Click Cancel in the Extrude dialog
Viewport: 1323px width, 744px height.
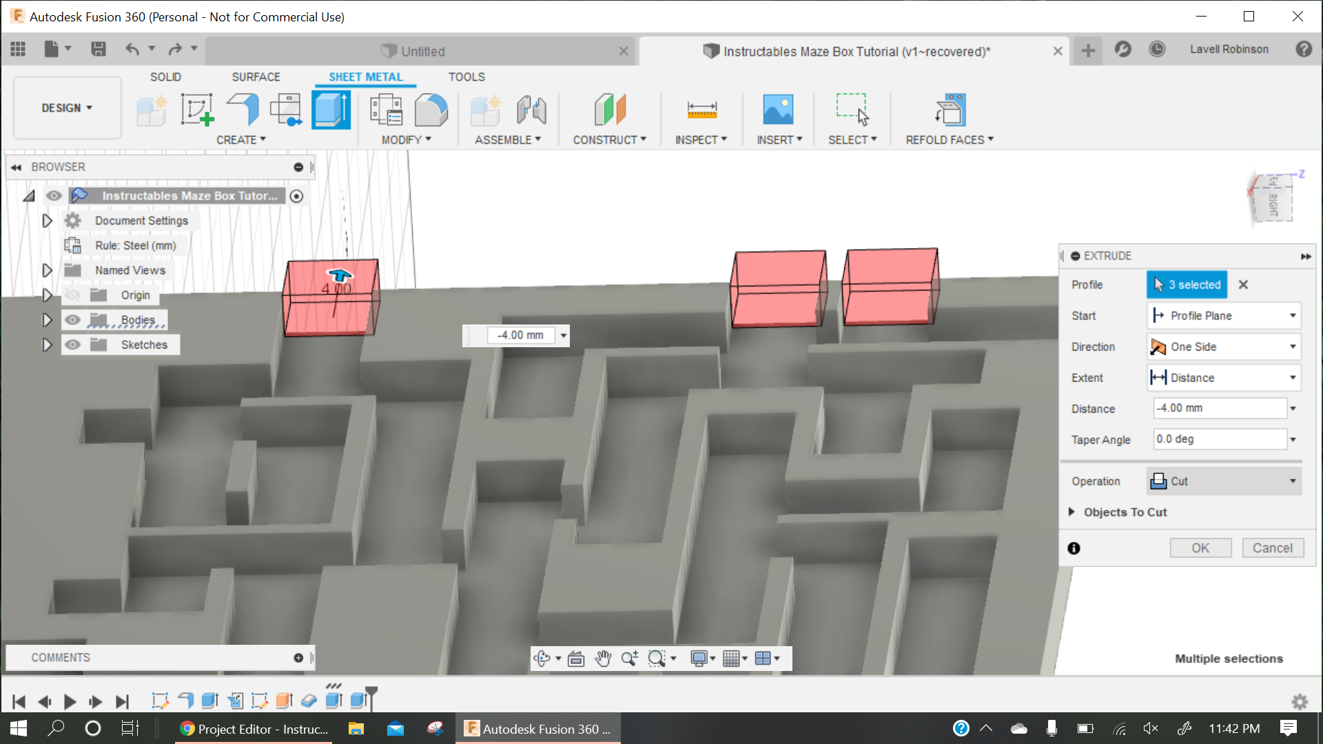tap(1273, 548)
